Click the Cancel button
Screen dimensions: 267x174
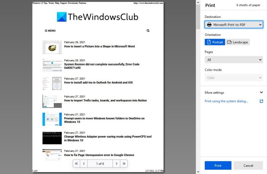tap(248, 166)
